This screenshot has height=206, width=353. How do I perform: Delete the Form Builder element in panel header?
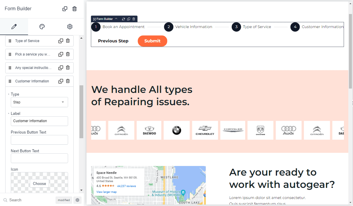[x=75, y=9]
